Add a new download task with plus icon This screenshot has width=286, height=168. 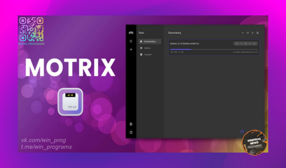[x=131, y=49]
